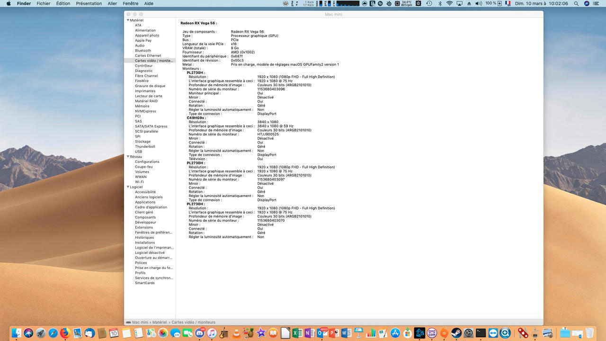
Task: Launch Microsoft OneNote from the Dock
Action: pyautogui.click(x=310, y=333)
